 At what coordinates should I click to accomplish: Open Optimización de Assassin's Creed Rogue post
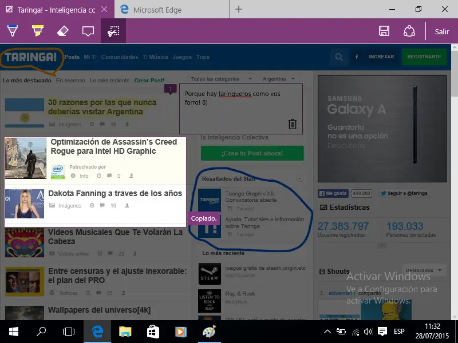pyautogui.click(x=114, y=146)
